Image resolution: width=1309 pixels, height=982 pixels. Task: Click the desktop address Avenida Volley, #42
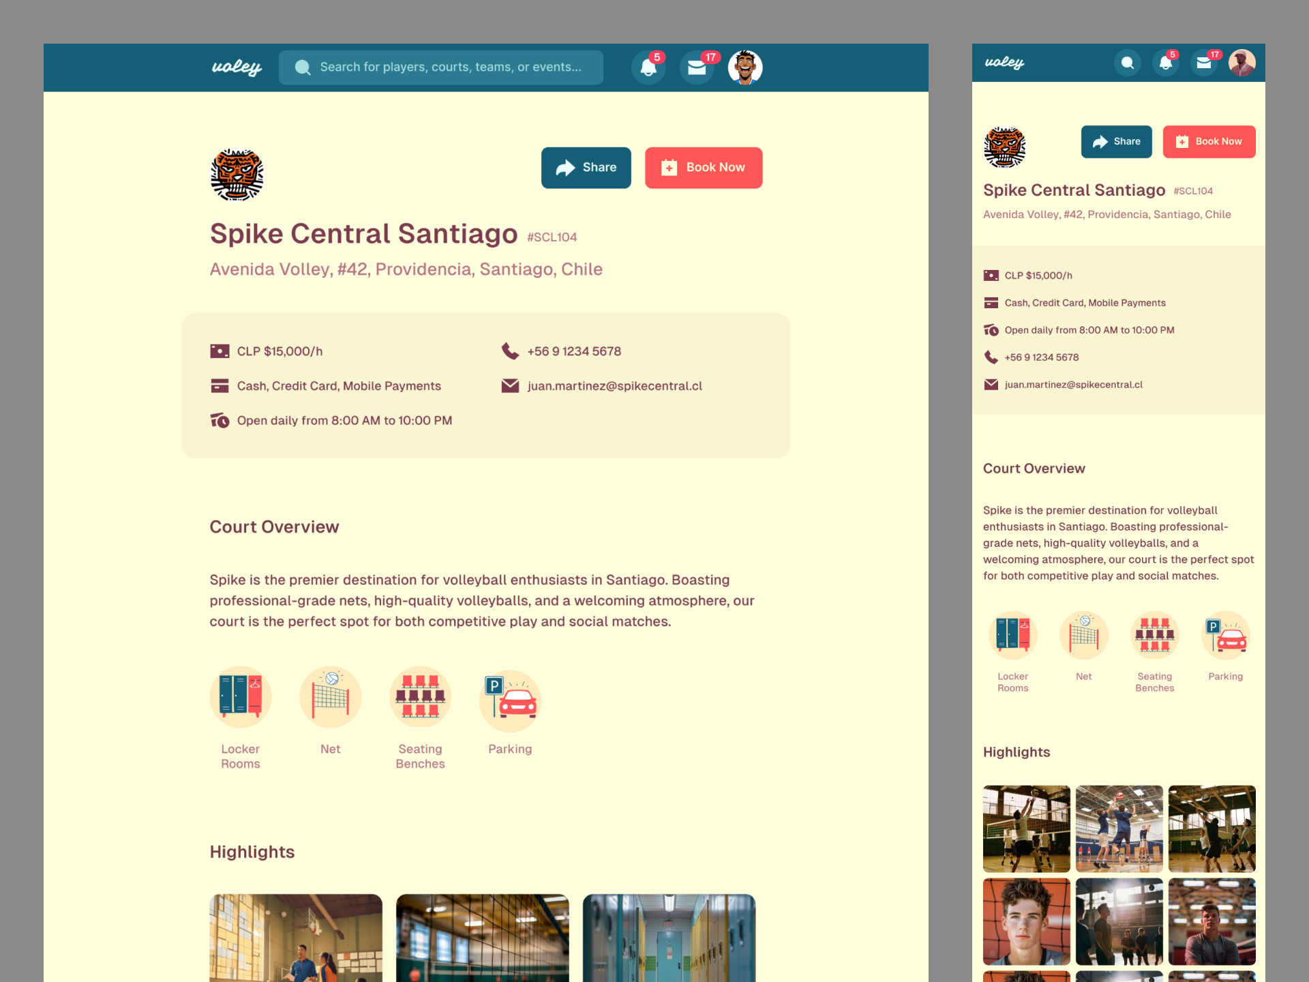(406, 269)
